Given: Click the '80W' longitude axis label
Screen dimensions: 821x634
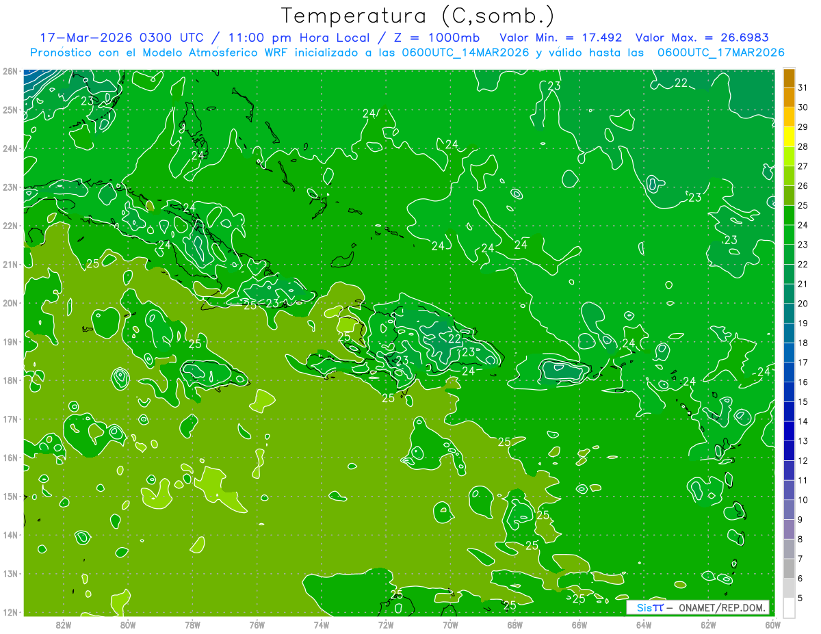Looking at the screenshot, I should coord(128,624).
